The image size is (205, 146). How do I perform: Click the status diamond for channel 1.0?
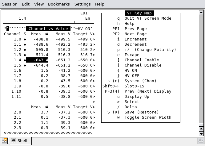25,39
